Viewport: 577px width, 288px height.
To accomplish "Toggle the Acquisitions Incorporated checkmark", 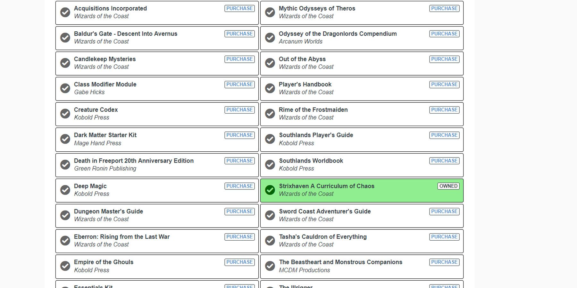I will tap(65, 12).
